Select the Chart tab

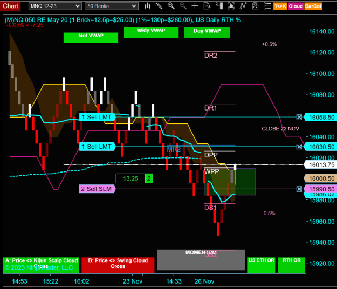(10, 6)
